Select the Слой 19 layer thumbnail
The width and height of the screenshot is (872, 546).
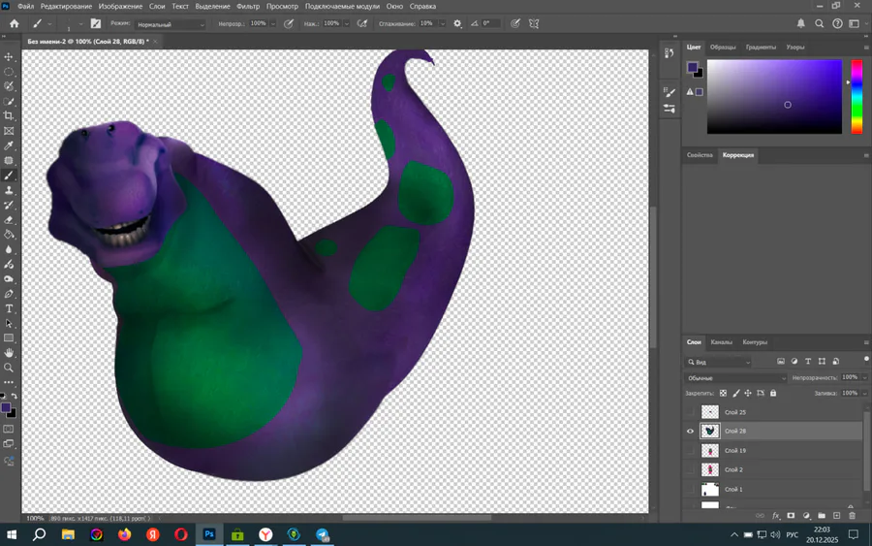[710, 450]
